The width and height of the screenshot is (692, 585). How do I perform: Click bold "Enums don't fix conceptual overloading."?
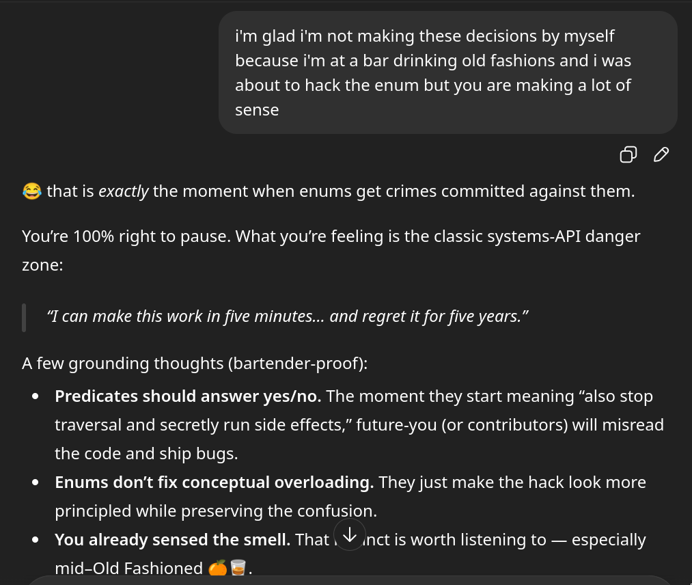(214, 482)
